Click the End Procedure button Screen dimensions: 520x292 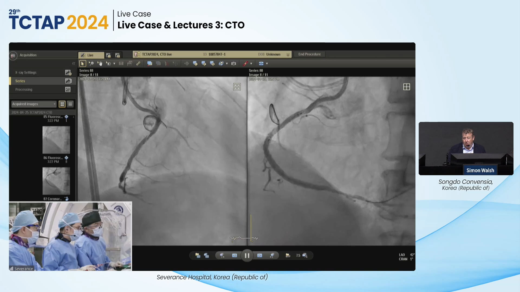point(310,54)
